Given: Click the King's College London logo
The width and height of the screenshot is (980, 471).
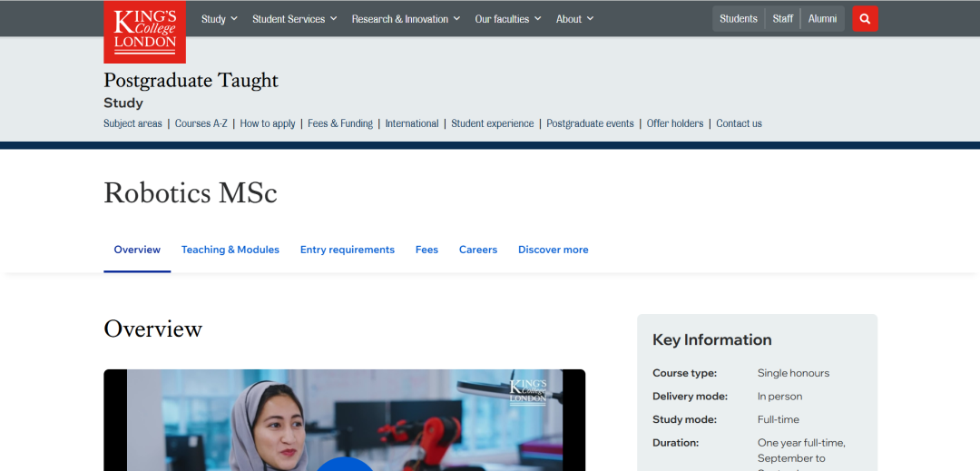Looking at the screenshot, I should tap(144, 32).
